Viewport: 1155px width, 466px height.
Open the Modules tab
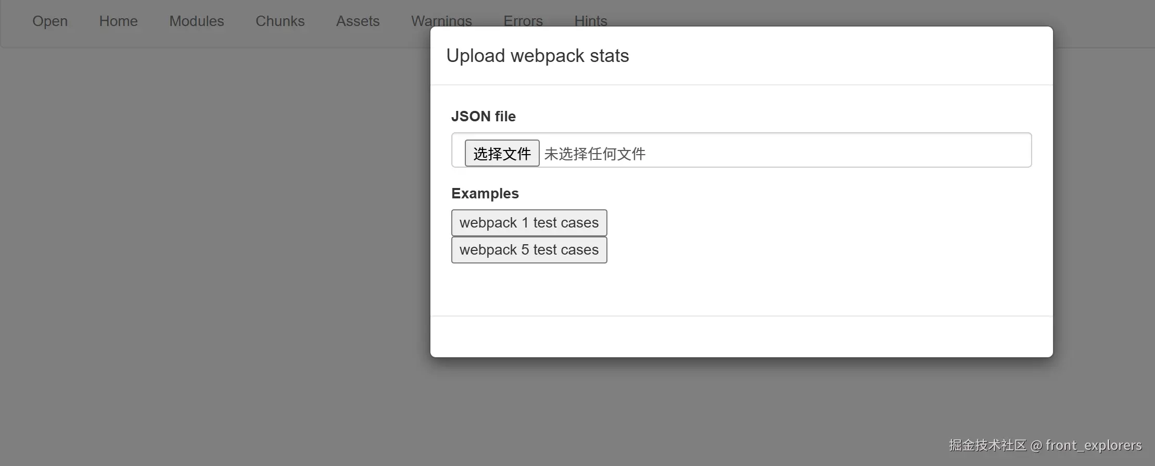coord(196,21)
